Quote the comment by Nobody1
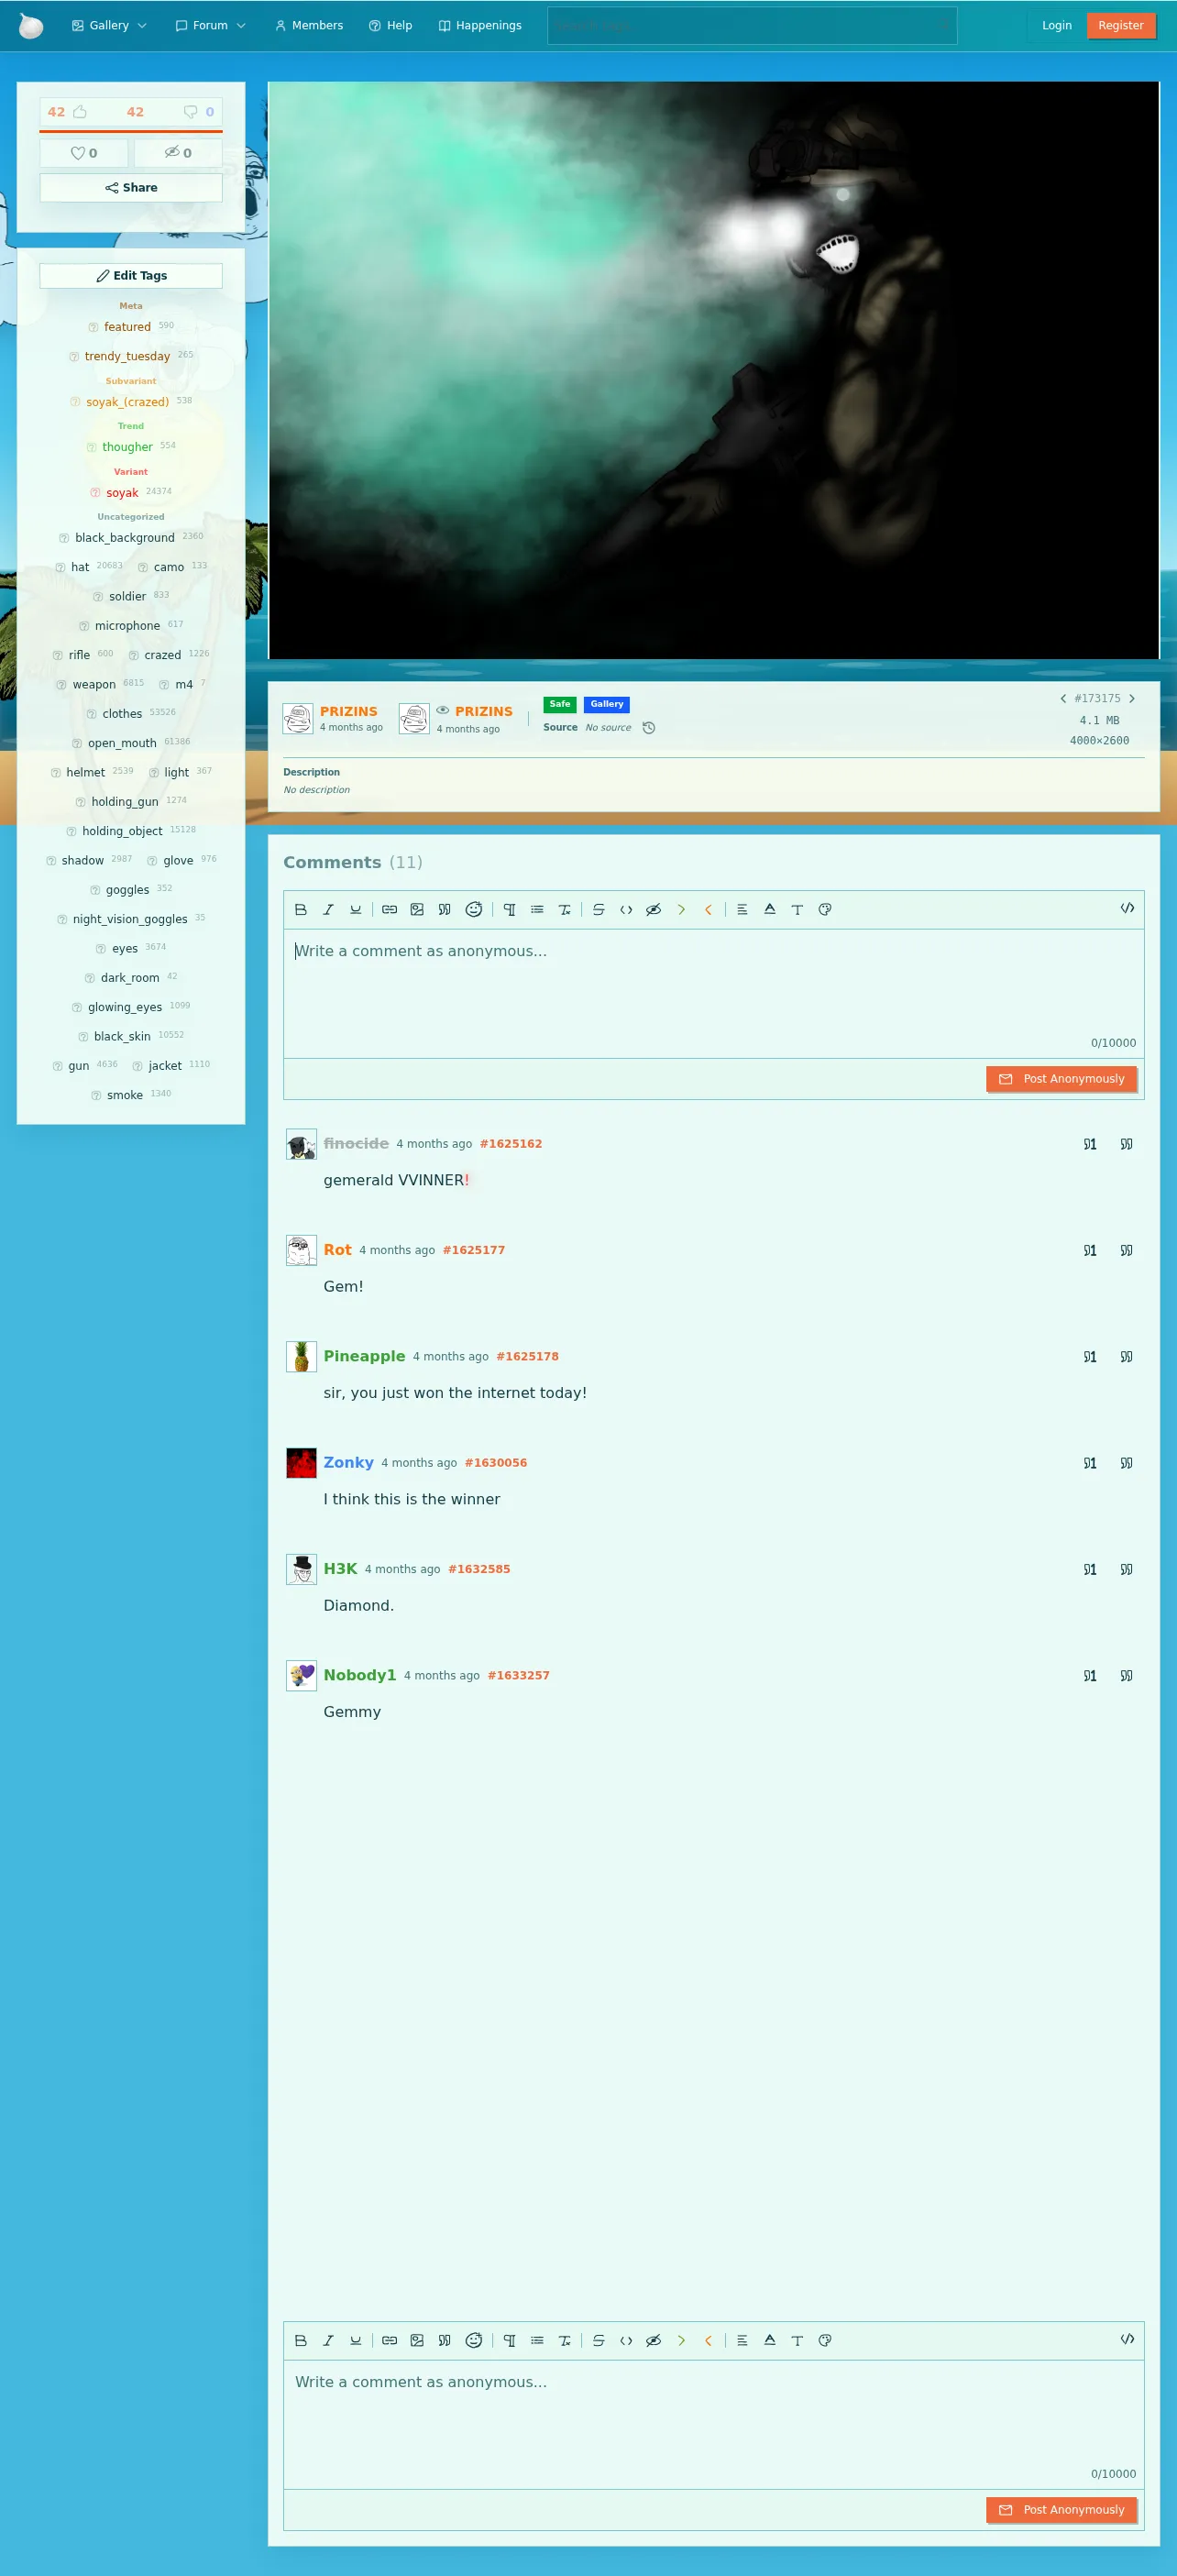 click(x=1127, y=1676)
